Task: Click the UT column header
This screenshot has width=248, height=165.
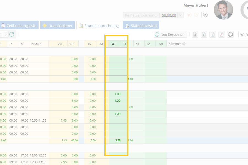Action: [x=114, y=44]
